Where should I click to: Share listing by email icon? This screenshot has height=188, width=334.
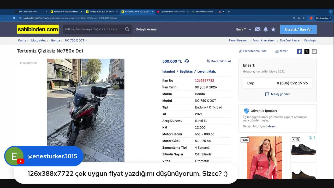click(x=314, y=51)
